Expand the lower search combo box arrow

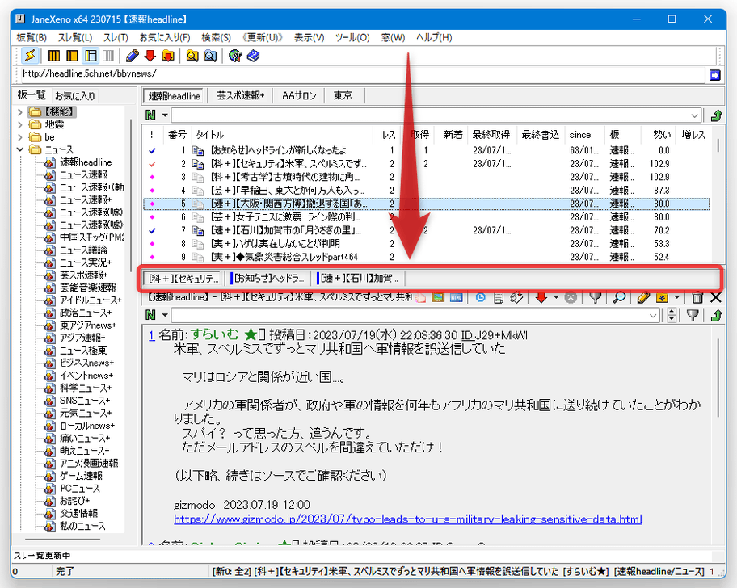[x=653, y=316]
